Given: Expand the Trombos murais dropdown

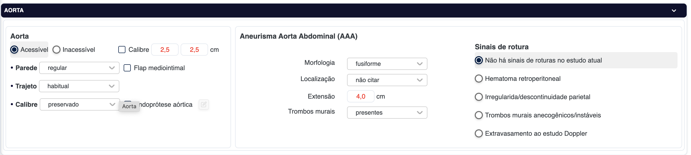Looking at the screenshot, I should (386, 113).
